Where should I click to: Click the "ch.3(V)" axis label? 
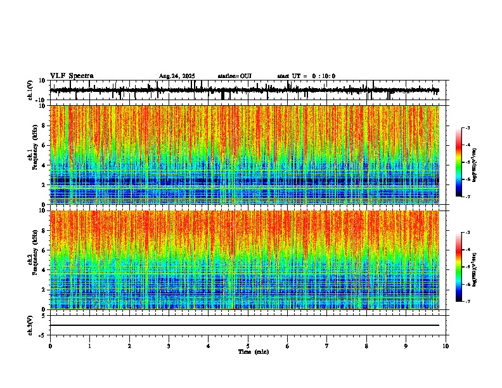pyautogui.click(x=30, y=325)
